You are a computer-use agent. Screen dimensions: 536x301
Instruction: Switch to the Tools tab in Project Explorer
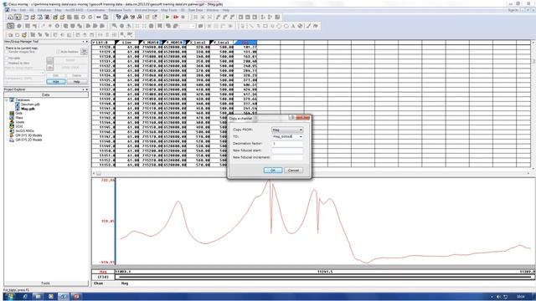point(45,283)
